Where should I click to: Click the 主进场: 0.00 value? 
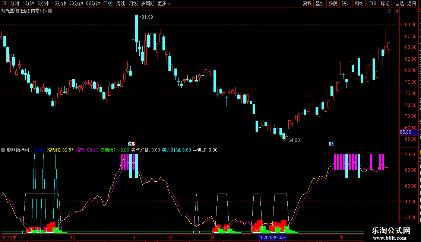pyautogui.click(x=205, y=150)
